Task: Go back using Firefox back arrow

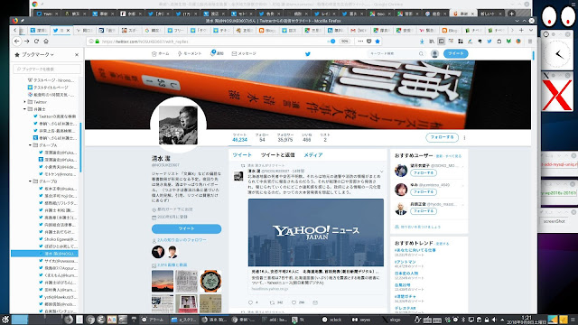Action: pyautogui.click(x=17, y=42)
